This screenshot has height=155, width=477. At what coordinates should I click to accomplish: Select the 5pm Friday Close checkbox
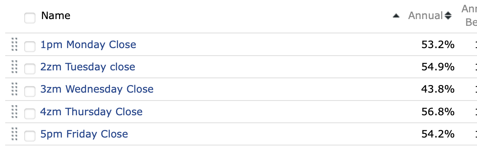[x=30, y=136]
